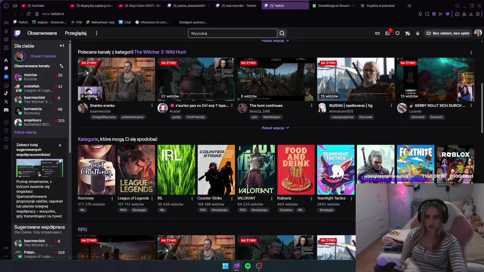Open browser downloads icon
The width and height of the screenshot is (484, 272).
click(x=471, y=14)
